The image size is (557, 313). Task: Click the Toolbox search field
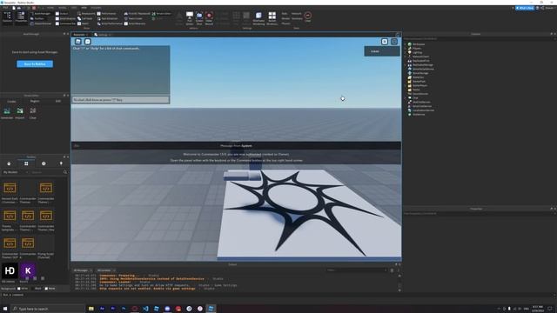click(46, 172)
